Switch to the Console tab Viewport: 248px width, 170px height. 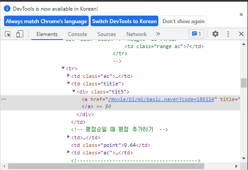click(78, 34)
